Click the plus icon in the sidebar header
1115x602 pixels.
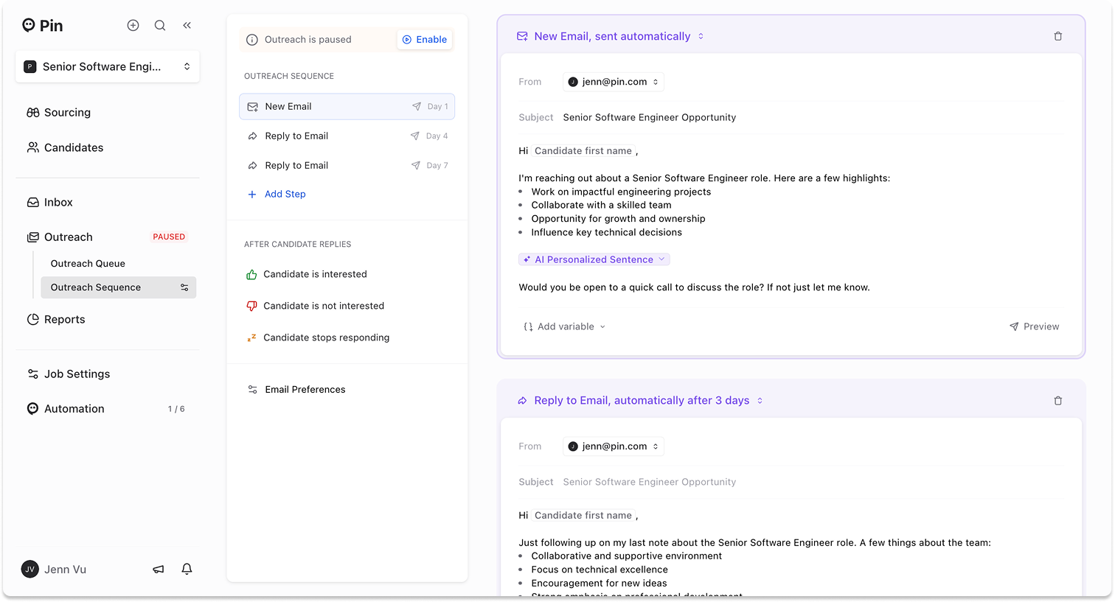pyautogui.click(x=133, y=25)
